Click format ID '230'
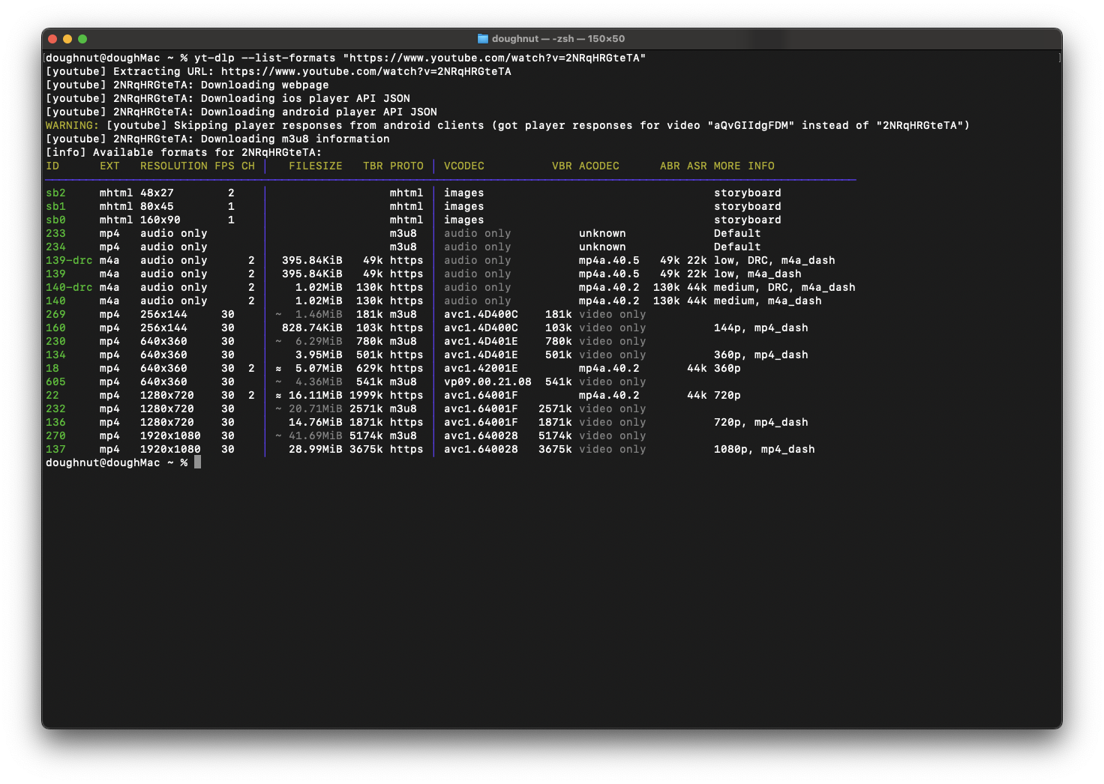 point(55,341)
